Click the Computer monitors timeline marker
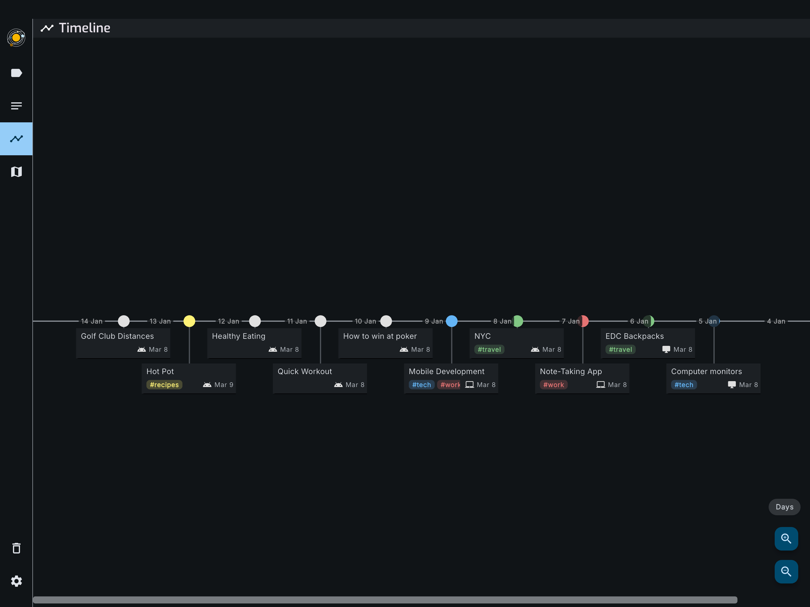The width and height of the screenshot is (810, 607). pos(714,321)
